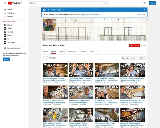Open the Channels tab

coord(83,51)
